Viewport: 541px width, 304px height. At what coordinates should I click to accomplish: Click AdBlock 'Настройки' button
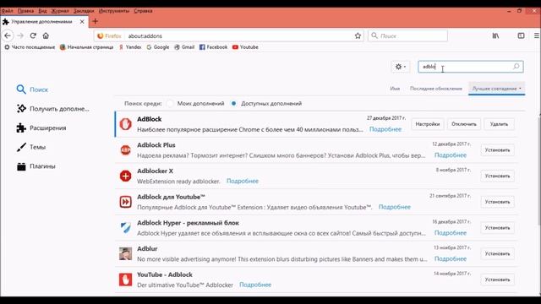coord(428,124)
